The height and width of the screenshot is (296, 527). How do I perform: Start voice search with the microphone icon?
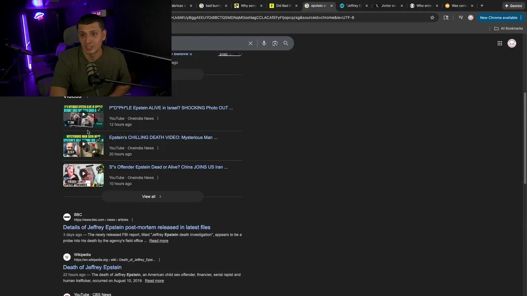264,43
